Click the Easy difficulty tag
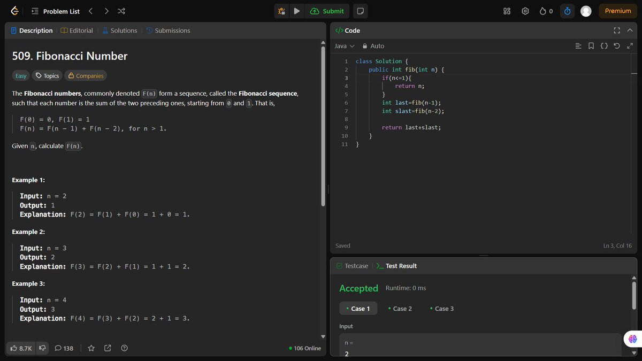Screen dimensions: 642x361 tap(21, 76)
